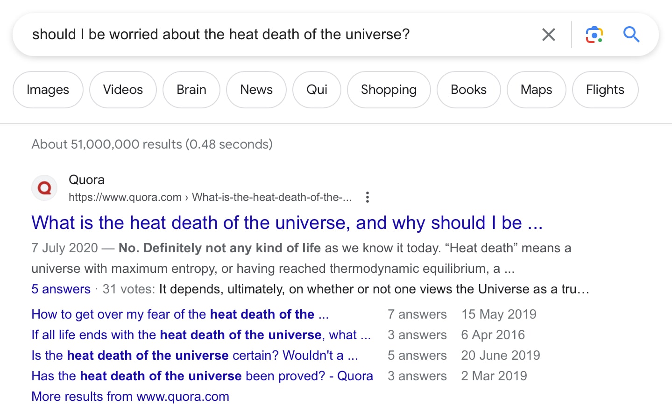Image resolution: width=672 pixels, height=420 pixels.
Task: View Books results
Action: (x=468, y=90)
